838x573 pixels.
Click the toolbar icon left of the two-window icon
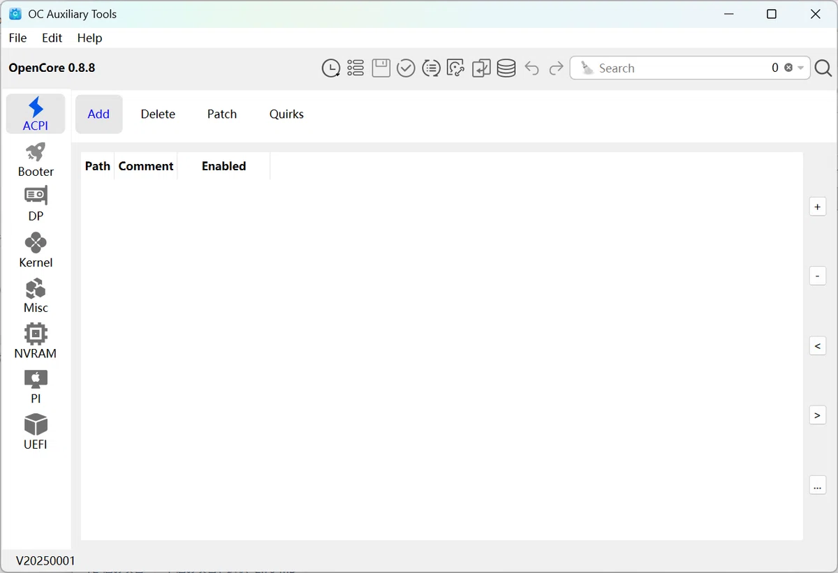(x=456, y=68)
